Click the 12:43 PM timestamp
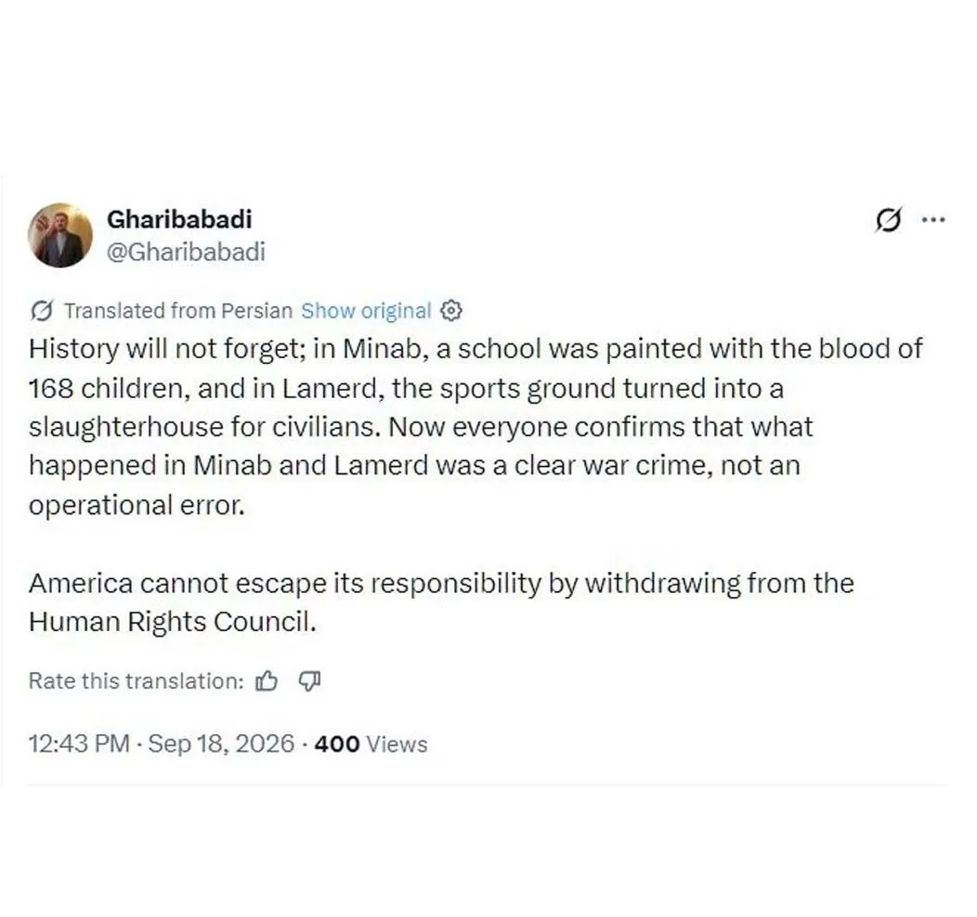 pyautogui.click(x=79, y=744)
